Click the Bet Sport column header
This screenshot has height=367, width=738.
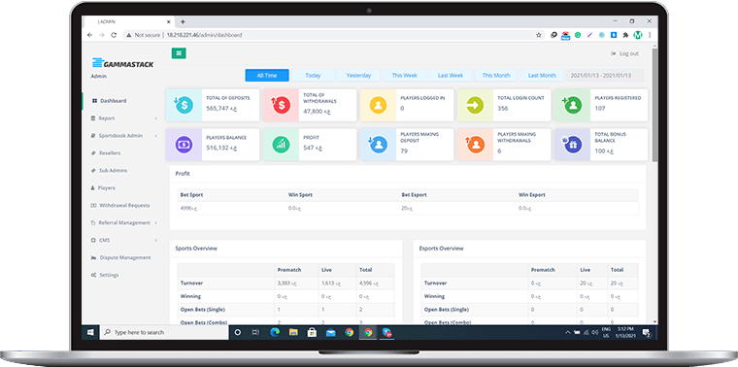(x=191, y=195)
